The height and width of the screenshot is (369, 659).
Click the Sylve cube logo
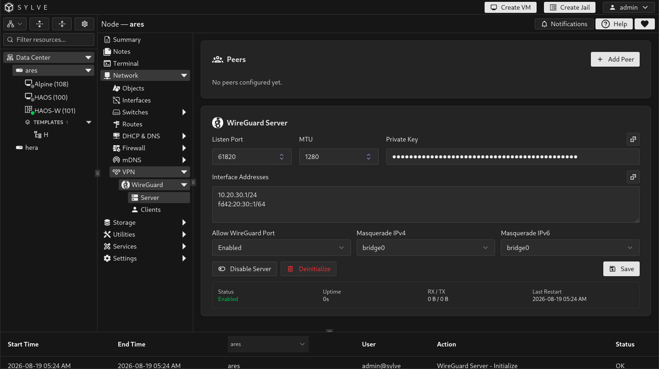(9, 7)
